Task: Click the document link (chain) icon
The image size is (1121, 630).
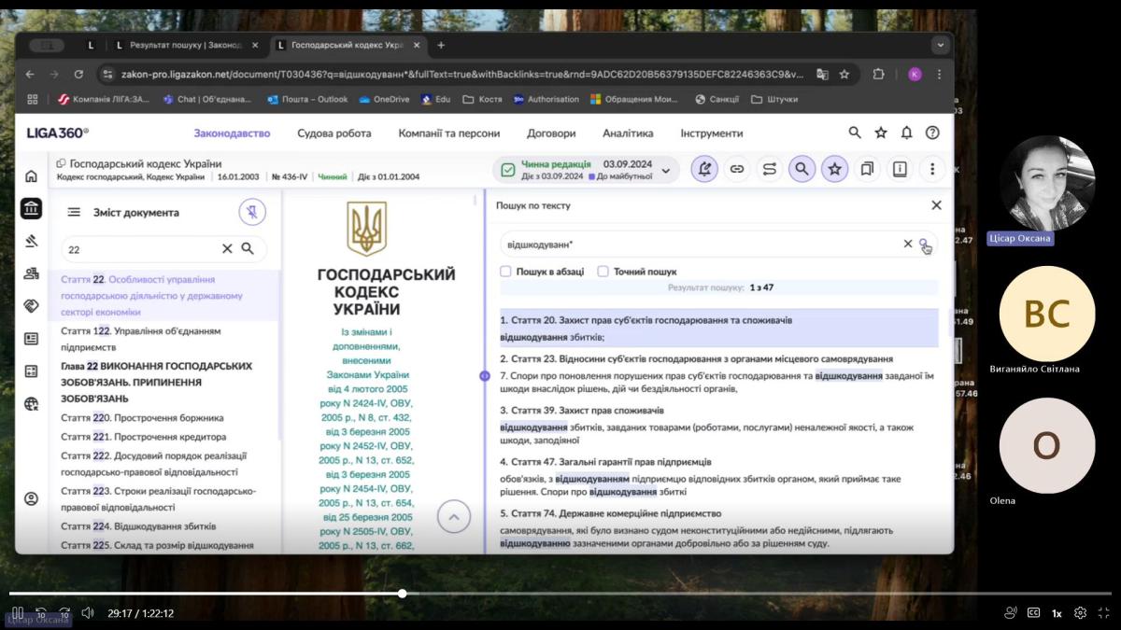Action: tap(737, 169)
